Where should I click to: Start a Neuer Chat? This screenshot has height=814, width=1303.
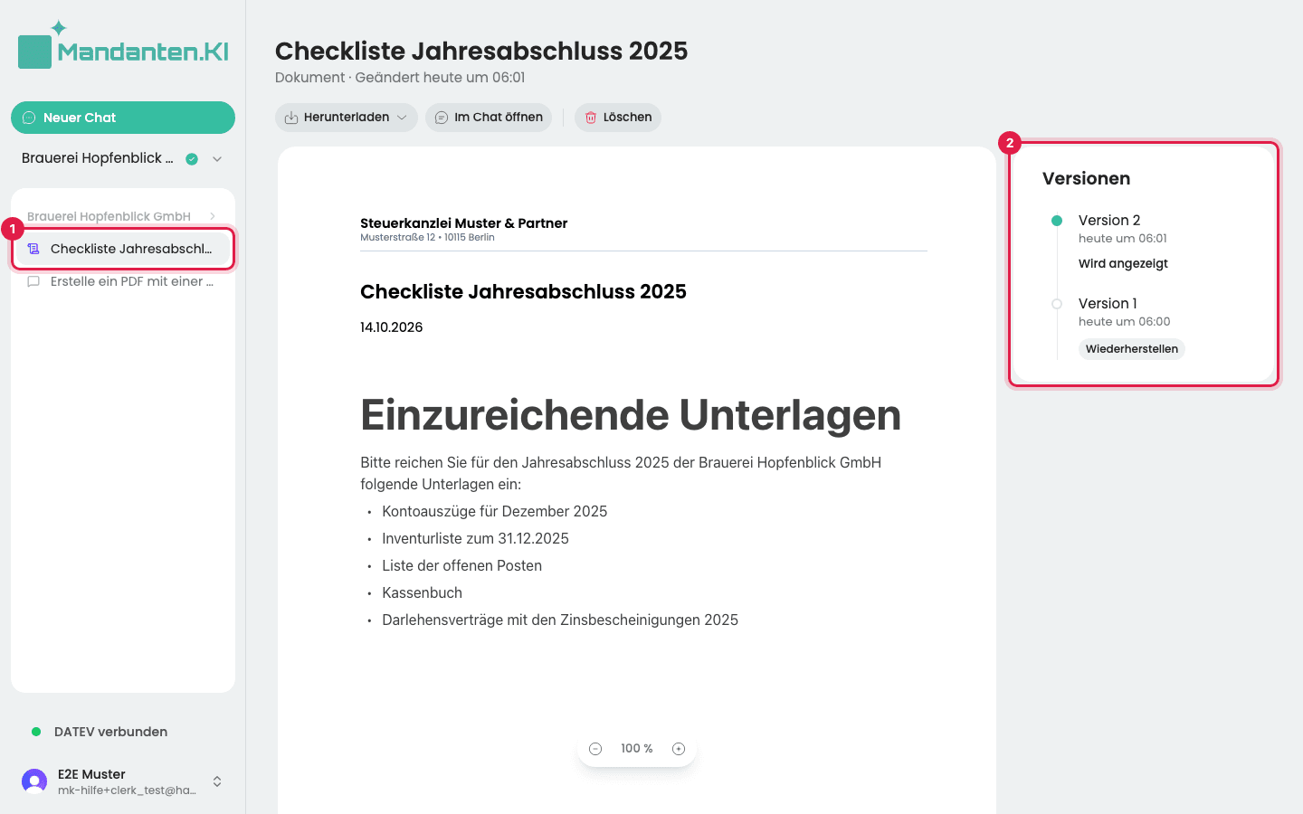(123, 118)
